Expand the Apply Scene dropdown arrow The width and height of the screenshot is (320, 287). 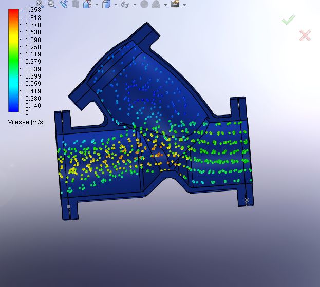[165, 5]
